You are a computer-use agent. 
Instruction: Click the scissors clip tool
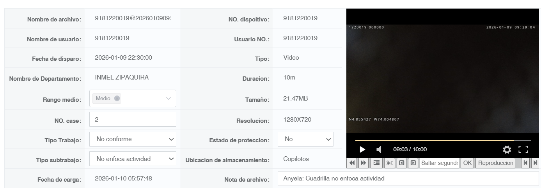tap(389, 163)
